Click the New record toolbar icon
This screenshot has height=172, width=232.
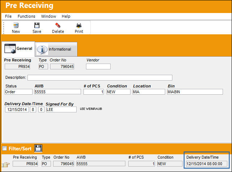click(x=16, y=25)
